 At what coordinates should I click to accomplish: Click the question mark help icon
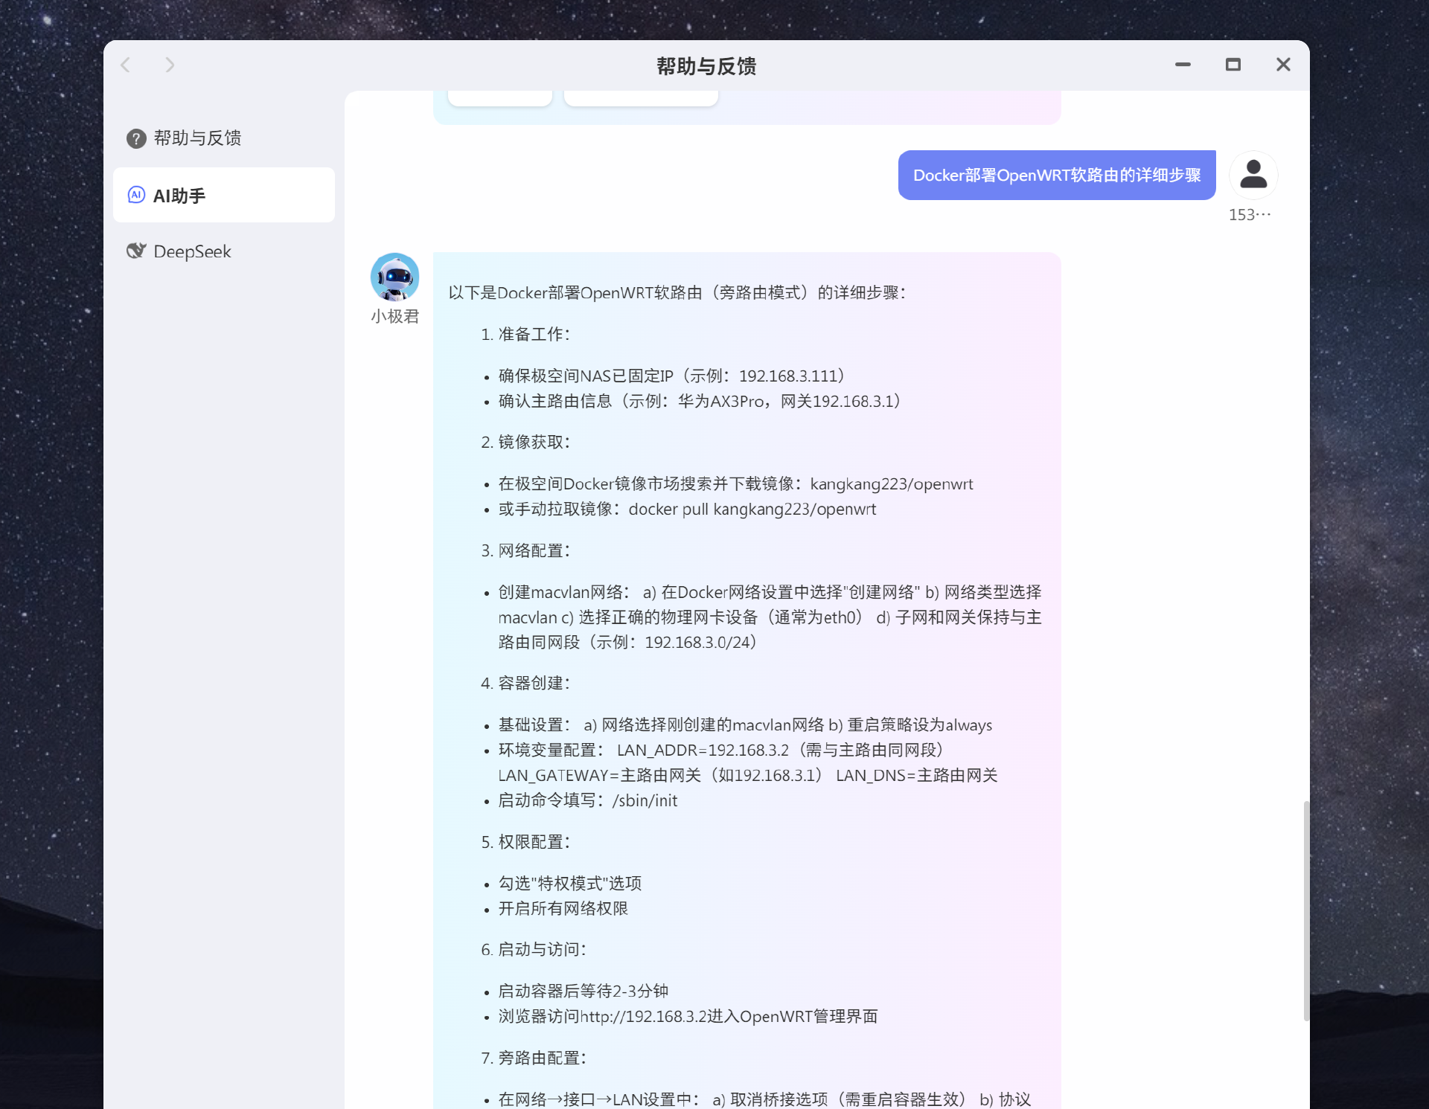pyautogui.click(x=135, y=138)
